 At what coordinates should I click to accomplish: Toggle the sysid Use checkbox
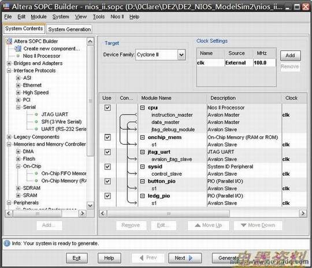107,167
